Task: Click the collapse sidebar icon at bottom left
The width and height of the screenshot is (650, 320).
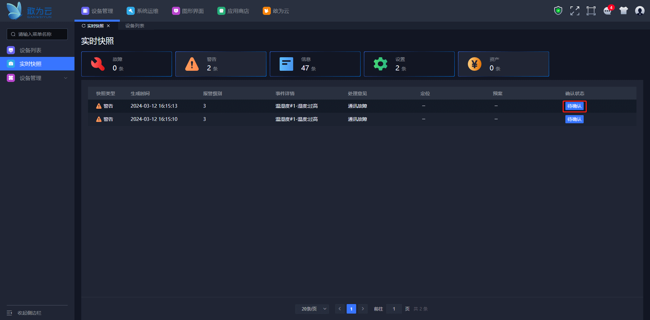Action: click(x=9, y=313)
